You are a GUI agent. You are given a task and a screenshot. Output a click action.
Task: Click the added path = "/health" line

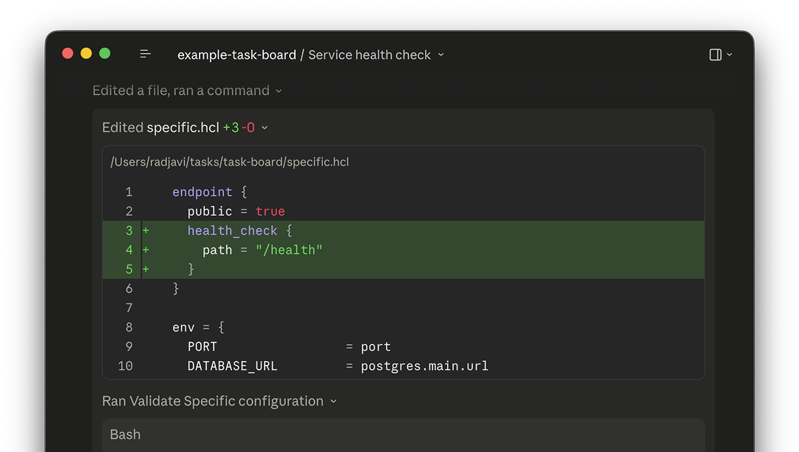point(404,250)
